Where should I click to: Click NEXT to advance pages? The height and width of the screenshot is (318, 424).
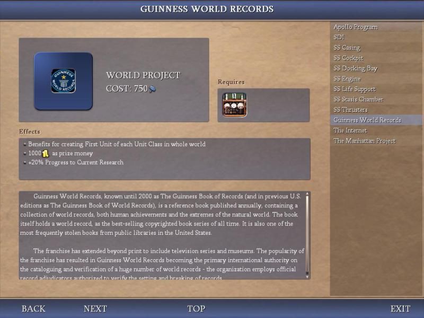95,308
